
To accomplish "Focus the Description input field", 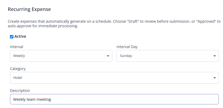I will point(114,99).
